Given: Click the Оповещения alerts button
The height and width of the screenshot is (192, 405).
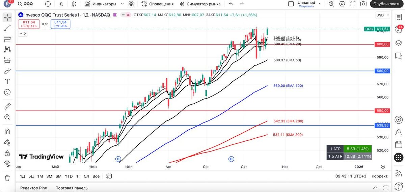Looking at the screenshot, I should coord(158,4).
